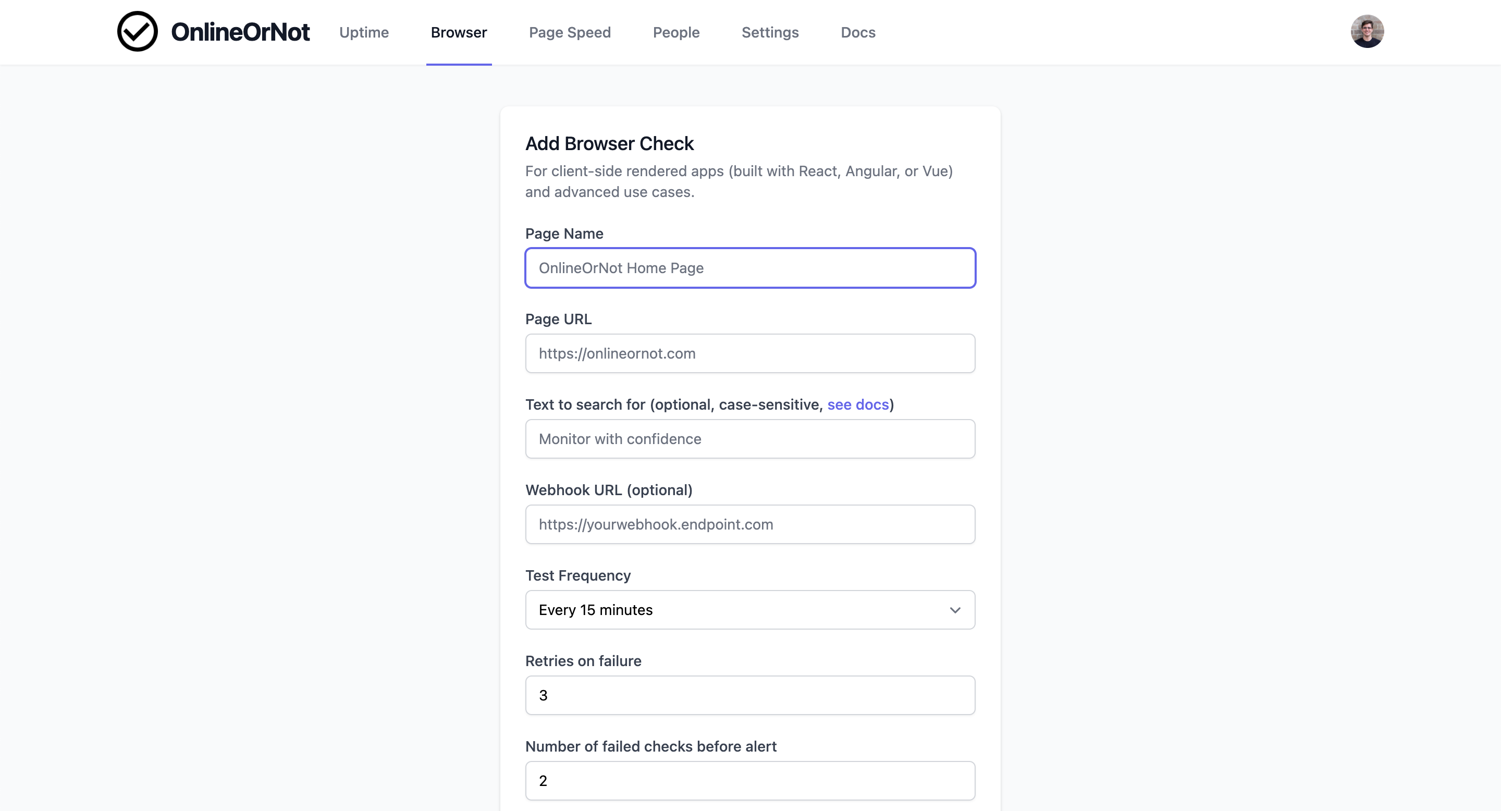
Task: Open the user profile avatar
Action: click(1367, 31)
